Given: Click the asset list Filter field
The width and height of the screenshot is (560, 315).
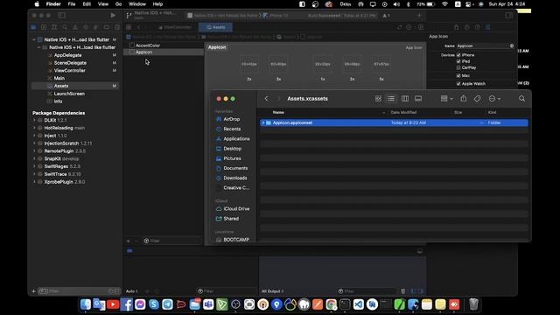Looking at the screenshot, I should point(172,241).
